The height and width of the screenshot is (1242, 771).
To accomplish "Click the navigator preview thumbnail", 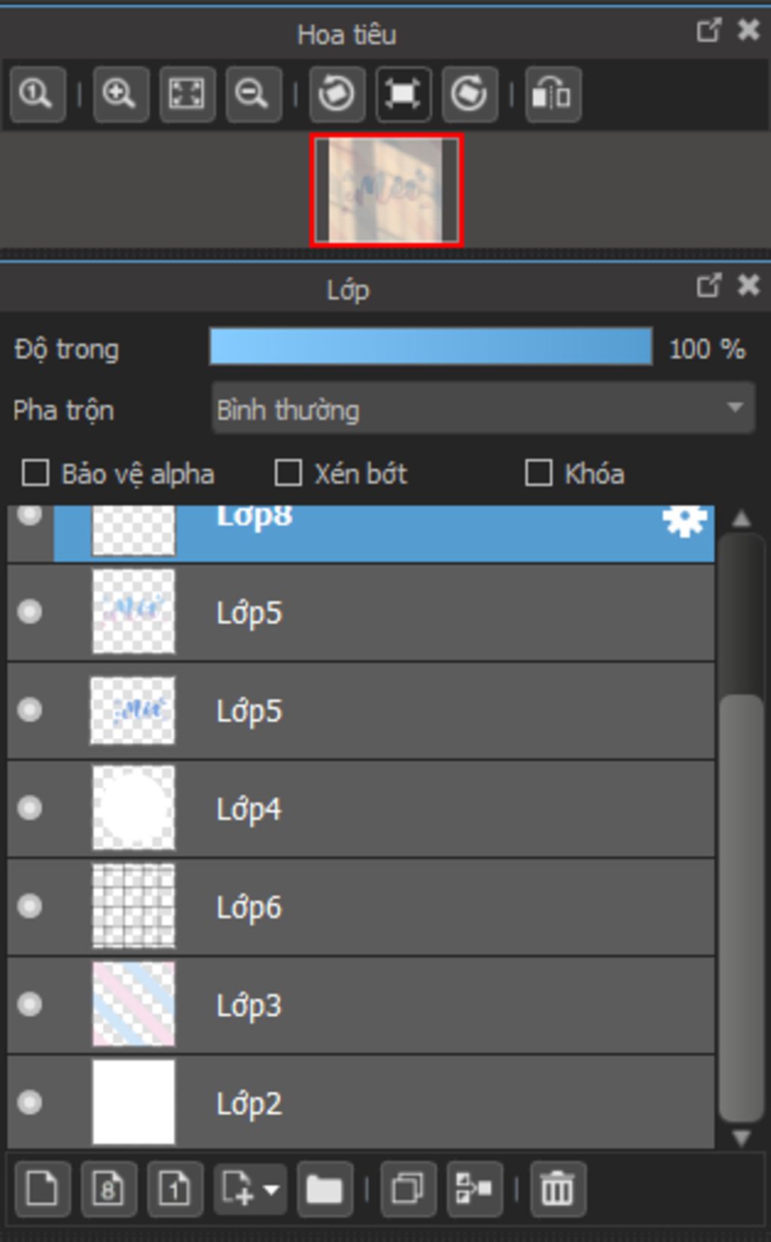I will point(386,190).
